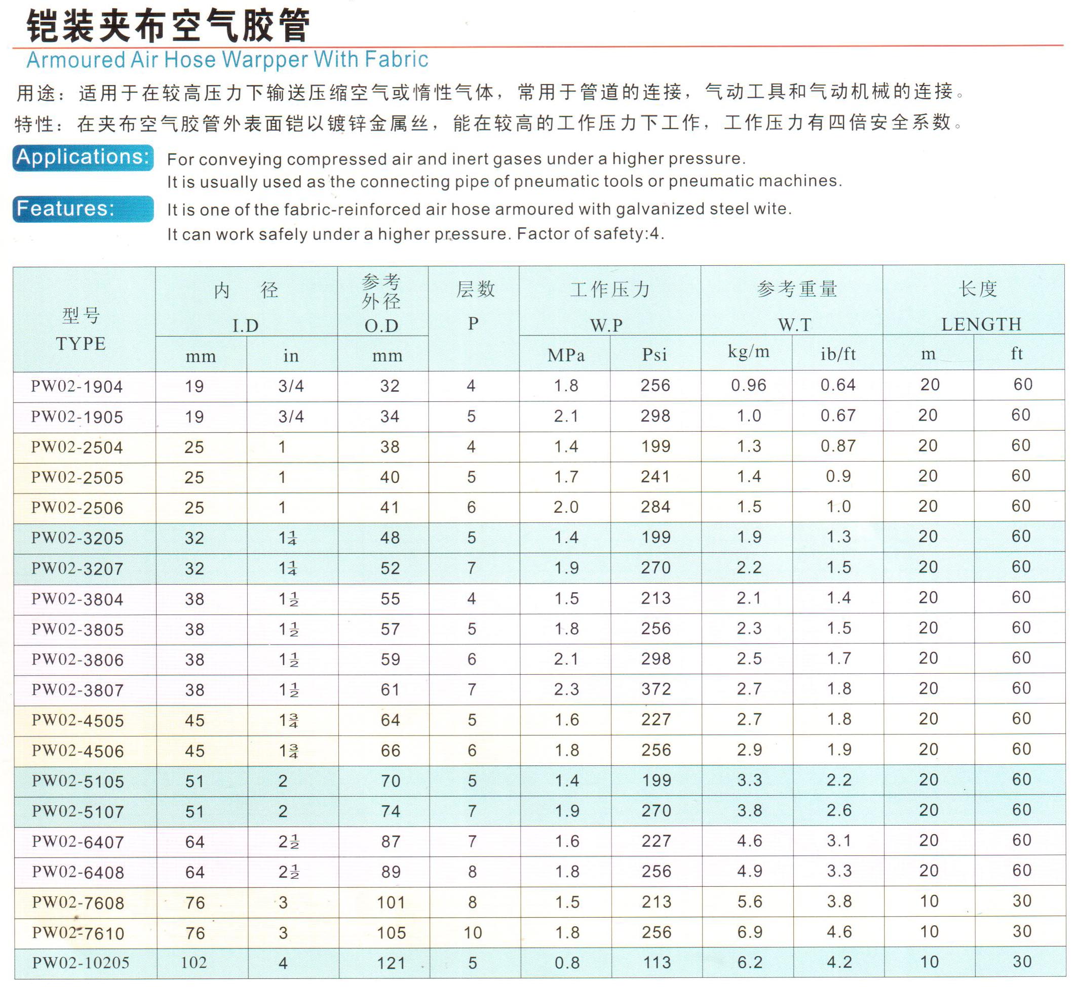Click the 102 mm inner diameter value
The image size is (1074, 987).
(194, 963)
